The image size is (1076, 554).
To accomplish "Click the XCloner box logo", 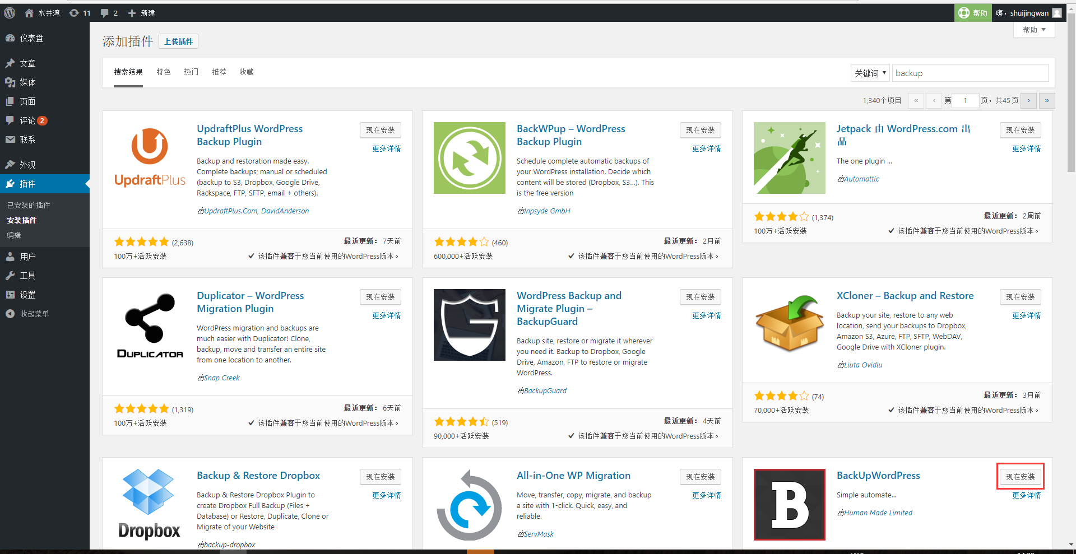I will click(790, 325).
